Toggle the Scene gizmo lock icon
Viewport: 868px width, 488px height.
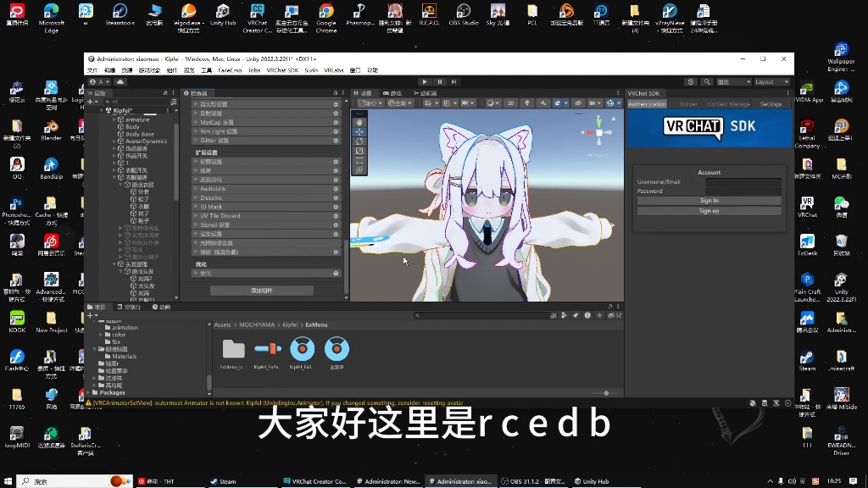coord(614,119)
